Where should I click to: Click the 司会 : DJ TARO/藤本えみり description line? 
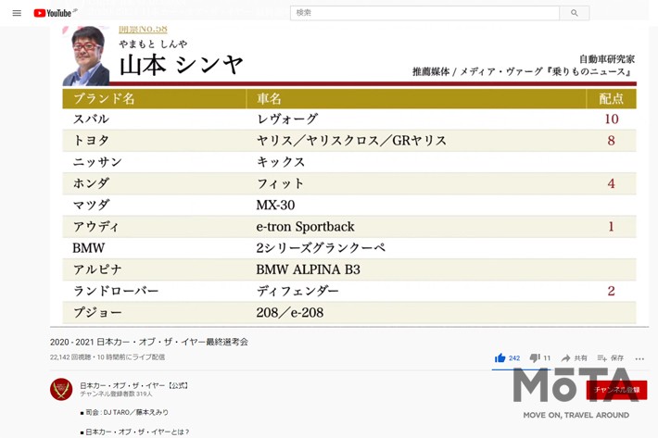[124, 412]
